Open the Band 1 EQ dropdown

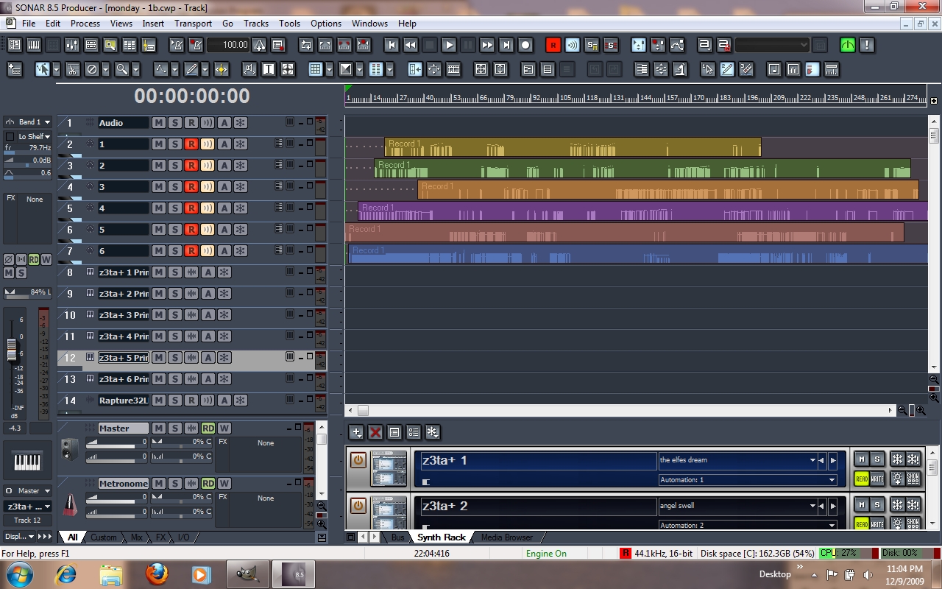pos(29,122)
